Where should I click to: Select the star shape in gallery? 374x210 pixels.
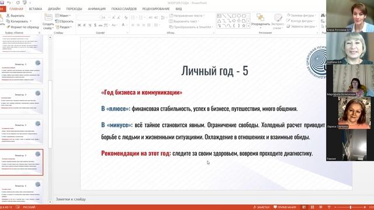coord(244,26)
